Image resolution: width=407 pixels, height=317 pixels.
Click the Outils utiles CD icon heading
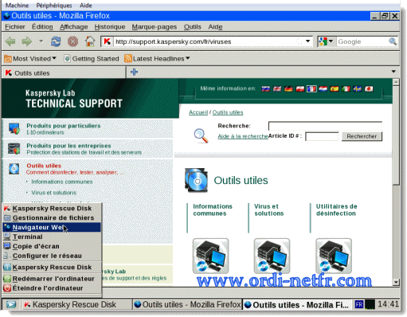pos(196,180)
